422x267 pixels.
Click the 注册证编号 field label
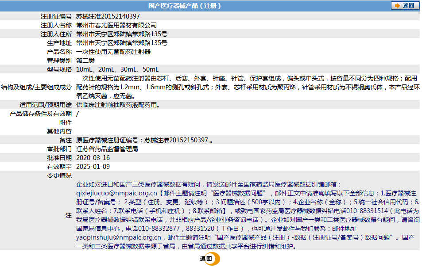coord(56,16)
